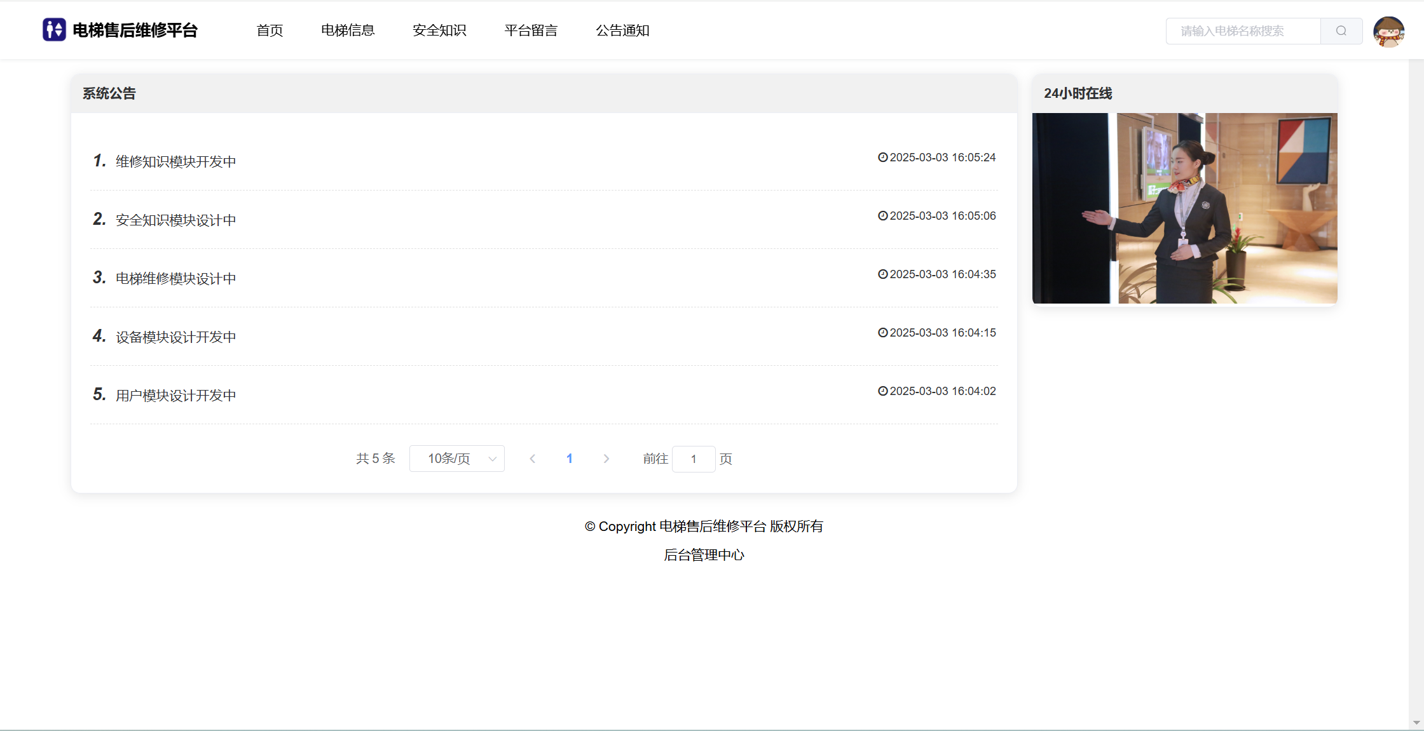This screenshot has height=731, width=1424.
Task: Click the go-to page number input box
Action: [x=694, y=459]
